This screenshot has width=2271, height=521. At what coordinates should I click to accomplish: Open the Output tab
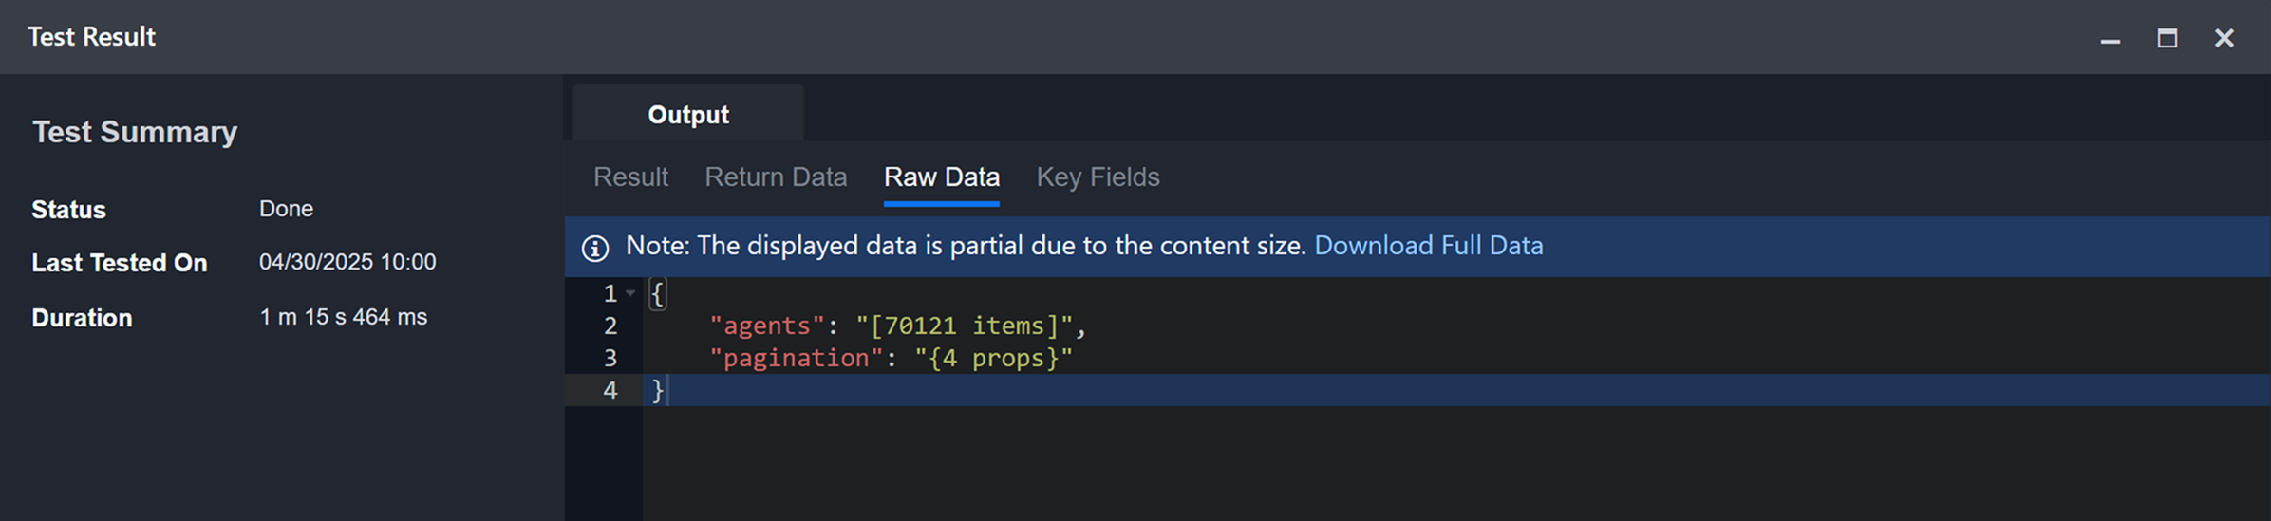click(x=688, y=115)
